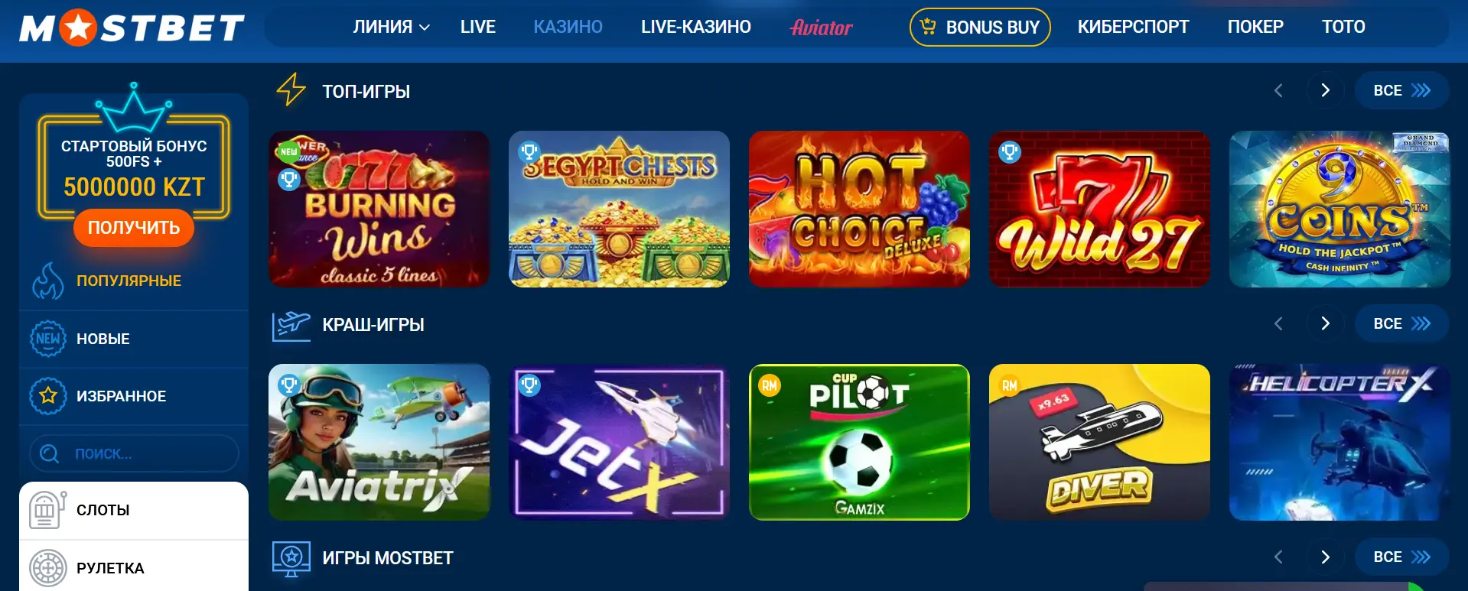This screenshot has height=591, width=1468.
Task: Select the NEW badge icon for new games
Action: coord(48,339)
